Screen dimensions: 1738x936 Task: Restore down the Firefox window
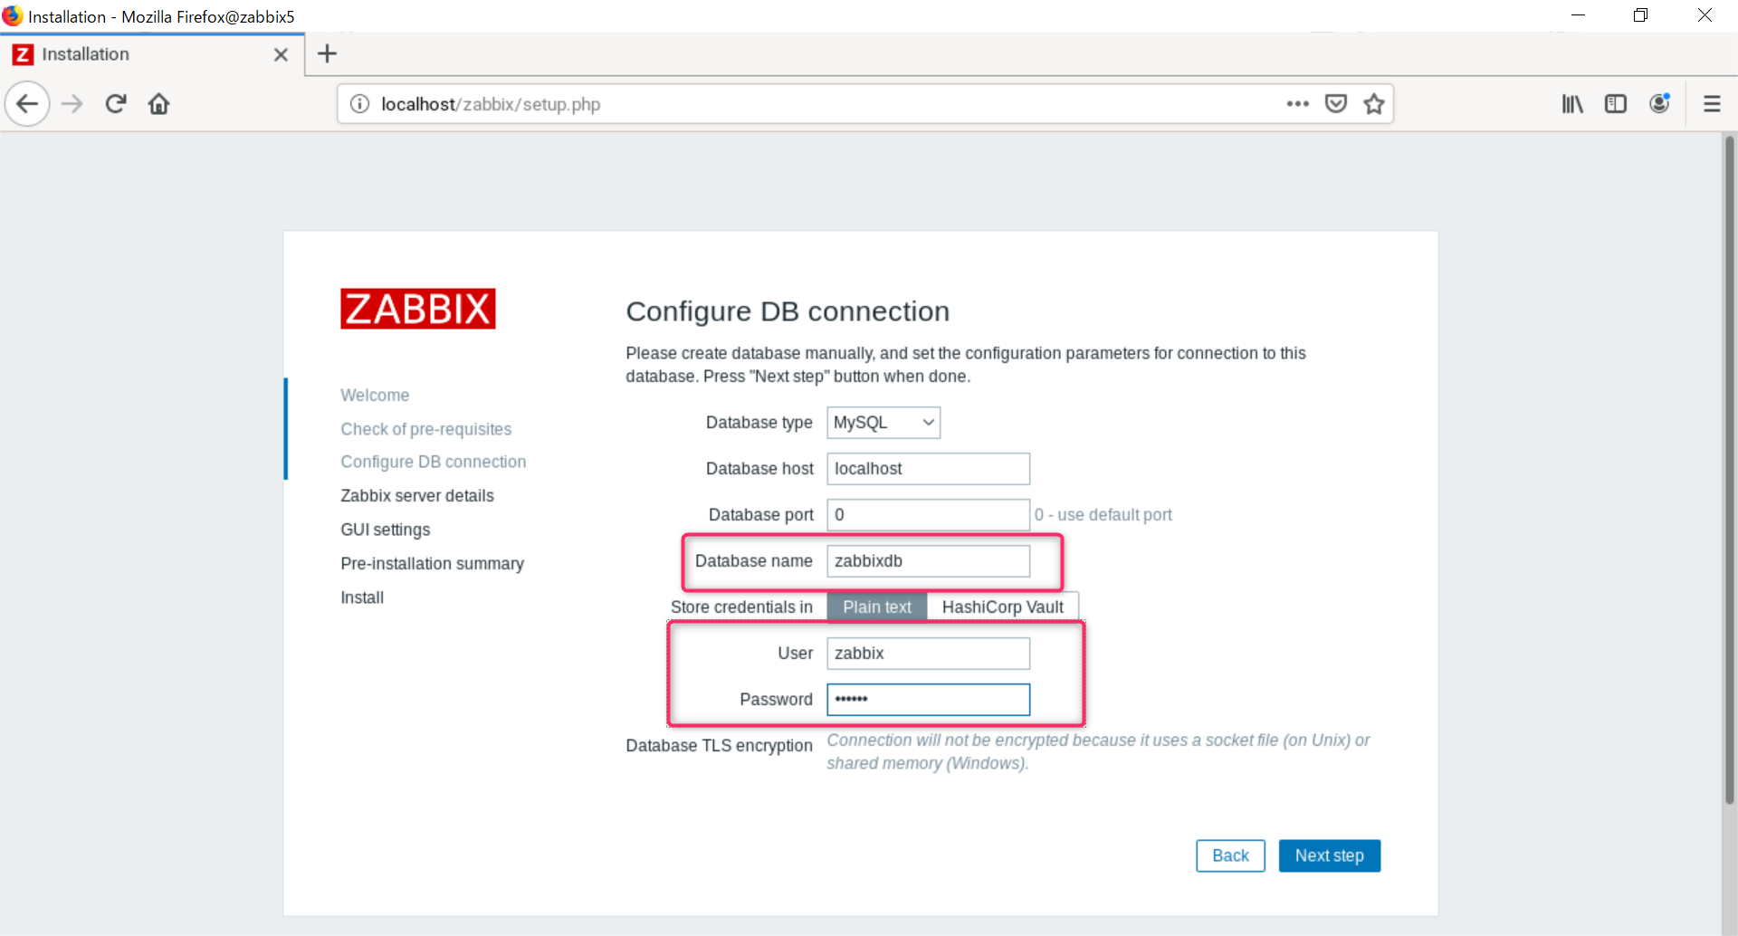(x=1640, y=15)
